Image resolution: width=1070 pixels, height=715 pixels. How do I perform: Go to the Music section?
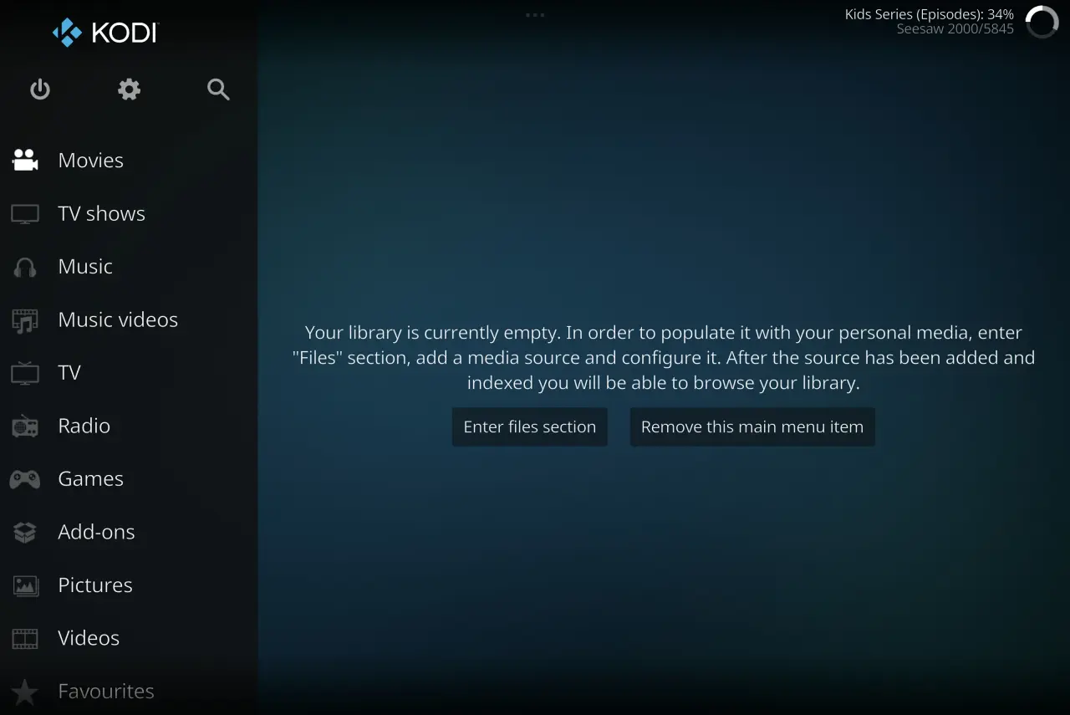[x=85, y=267]
